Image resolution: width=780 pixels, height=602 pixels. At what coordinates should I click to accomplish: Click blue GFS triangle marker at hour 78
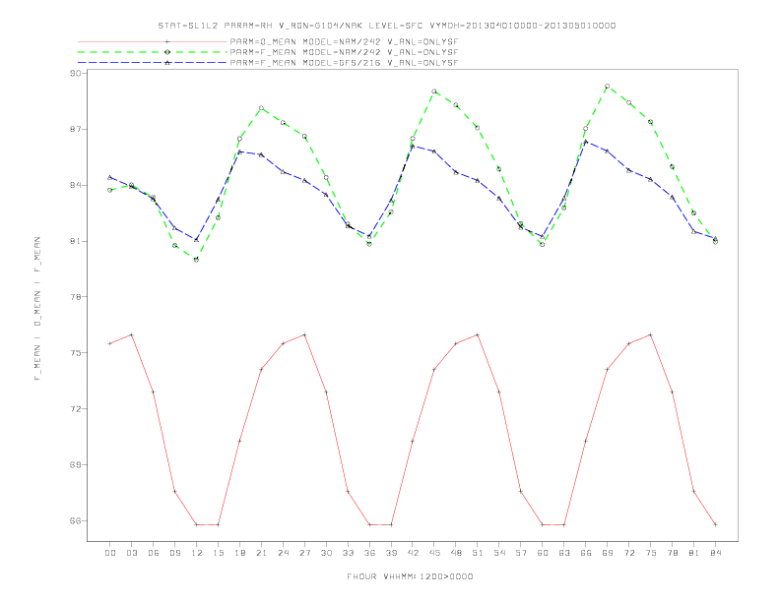pyautogui.click(x=672, y=197)
